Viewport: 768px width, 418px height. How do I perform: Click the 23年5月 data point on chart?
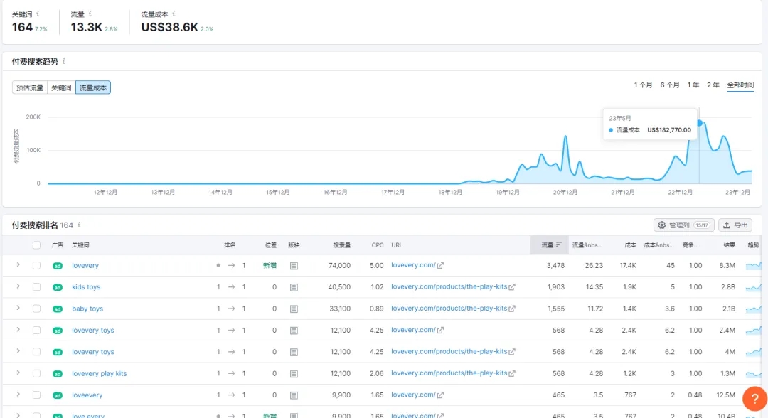(699, 123)
